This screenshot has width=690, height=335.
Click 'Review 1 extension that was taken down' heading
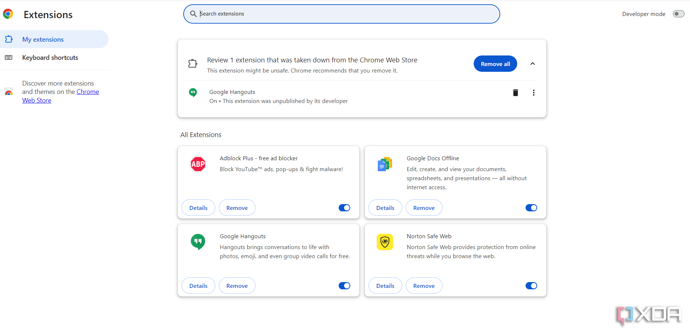312,60
